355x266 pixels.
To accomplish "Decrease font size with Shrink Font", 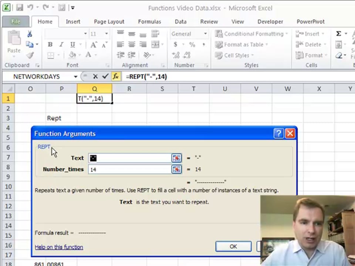I will point(104,45).
